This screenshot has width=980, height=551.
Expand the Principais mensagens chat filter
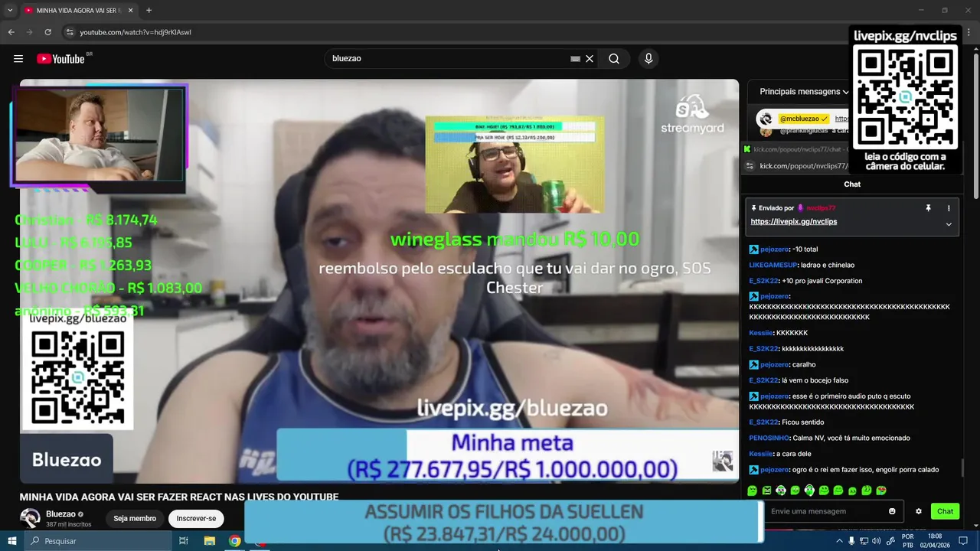[x=804, y=92]
